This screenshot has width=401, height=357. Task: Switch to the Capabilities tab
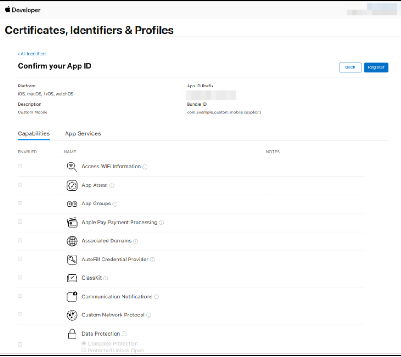34,133
